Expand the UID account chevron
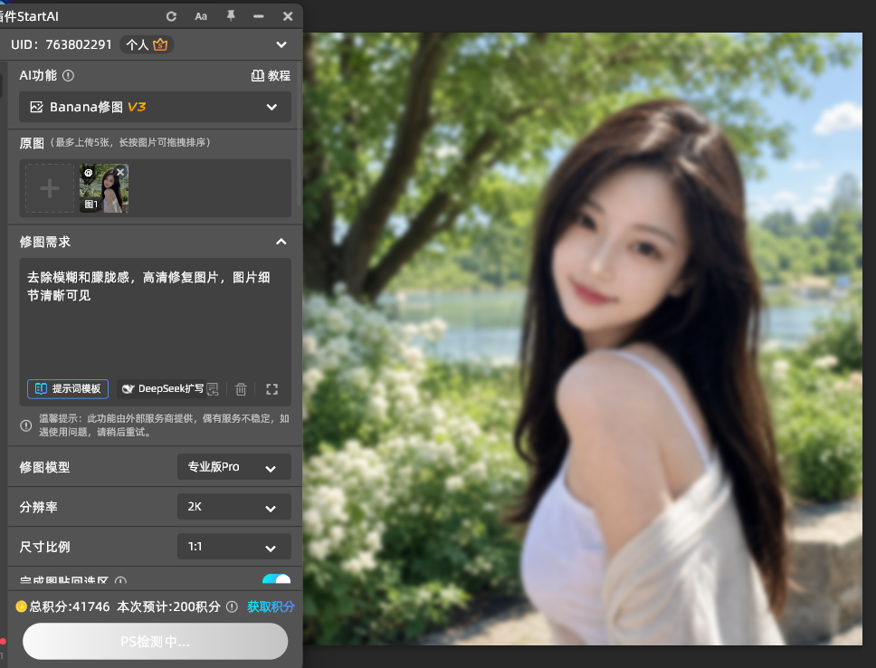 pyautogui.click(x=281, y=44)
